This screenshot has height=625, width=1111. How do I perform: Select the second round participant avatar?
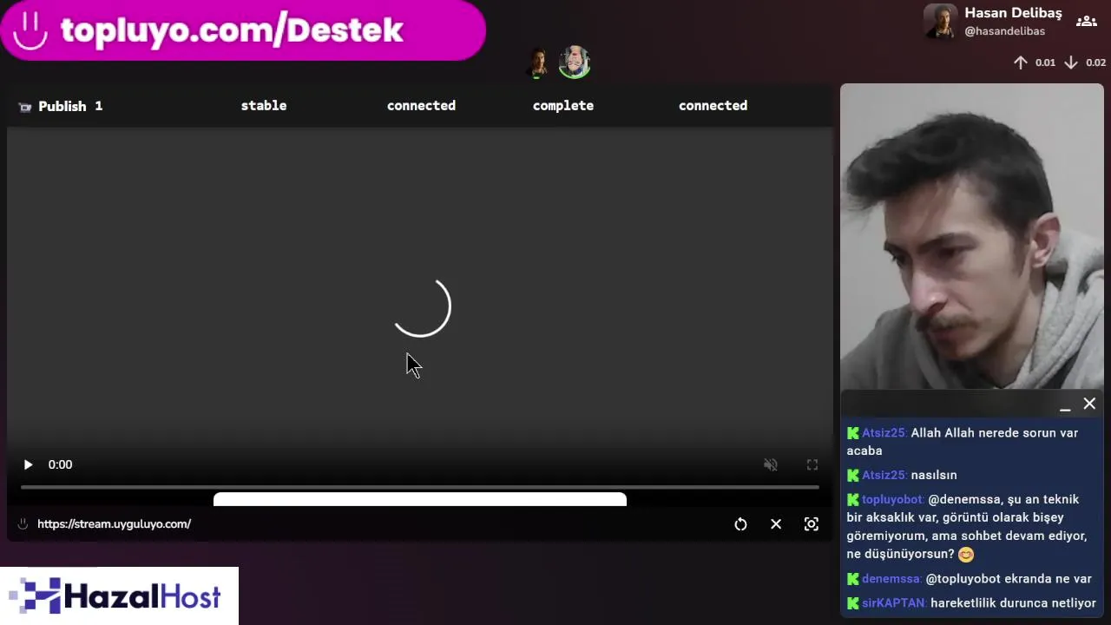[574, 62]
